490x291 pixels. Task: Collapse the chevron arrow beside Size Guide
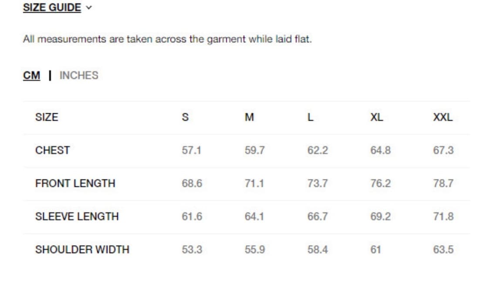tap(89, 8)
